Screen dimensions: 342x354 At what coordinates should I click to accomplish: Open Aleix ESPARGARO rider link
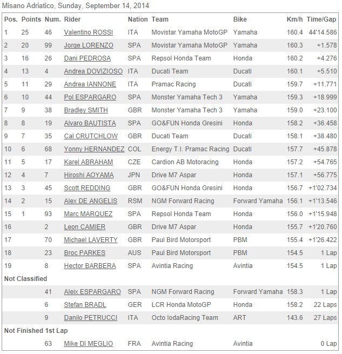(x=92, y=292)
